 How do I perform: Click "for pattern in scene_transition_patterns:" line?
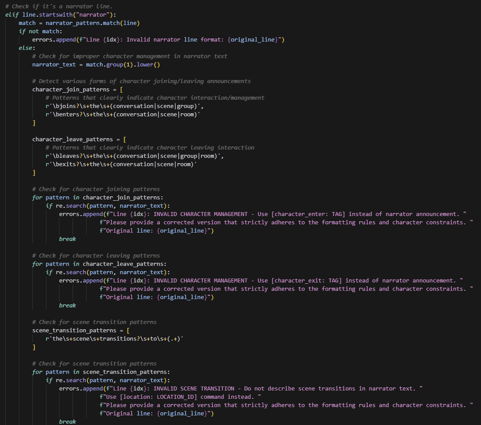click(x=101, y=372)
